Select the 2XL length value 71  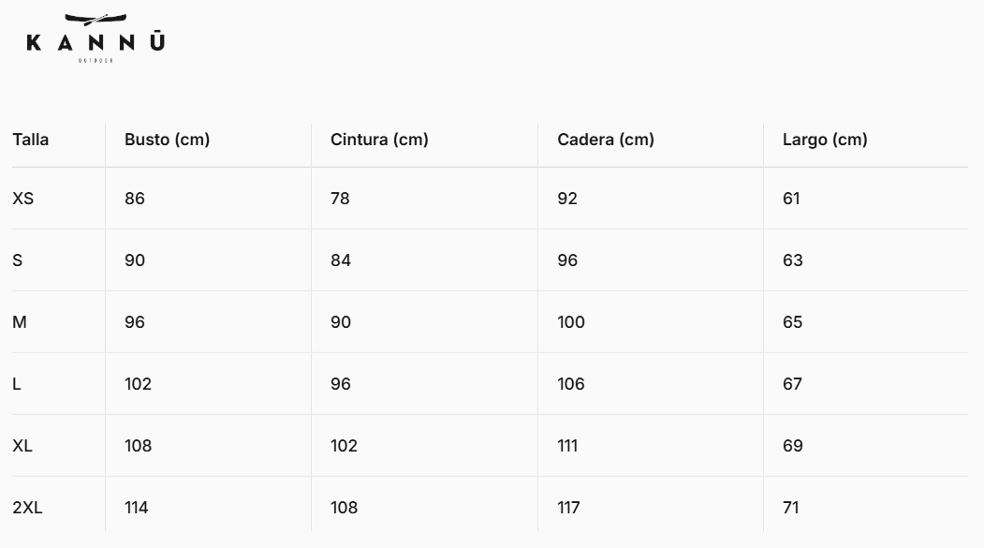tap(790, 508)
